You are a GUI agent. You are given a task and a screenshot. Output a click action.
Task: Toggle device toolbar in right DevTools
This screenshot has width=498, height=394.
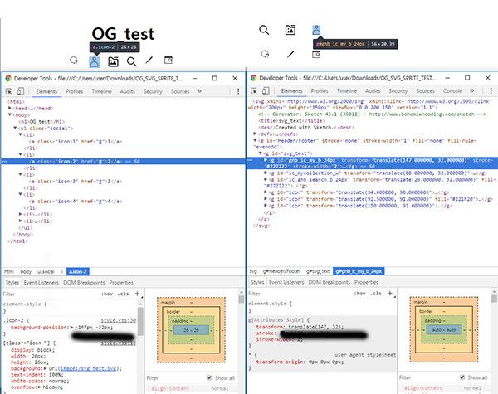[x=266, y=90]
